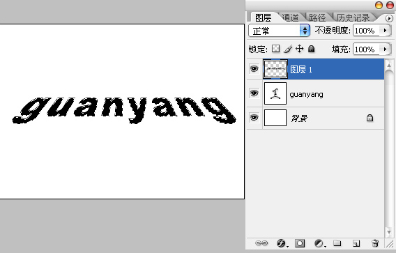Create new fill or adjustment layer
Viewport: 396px width, 253px height.
[320, 243]
